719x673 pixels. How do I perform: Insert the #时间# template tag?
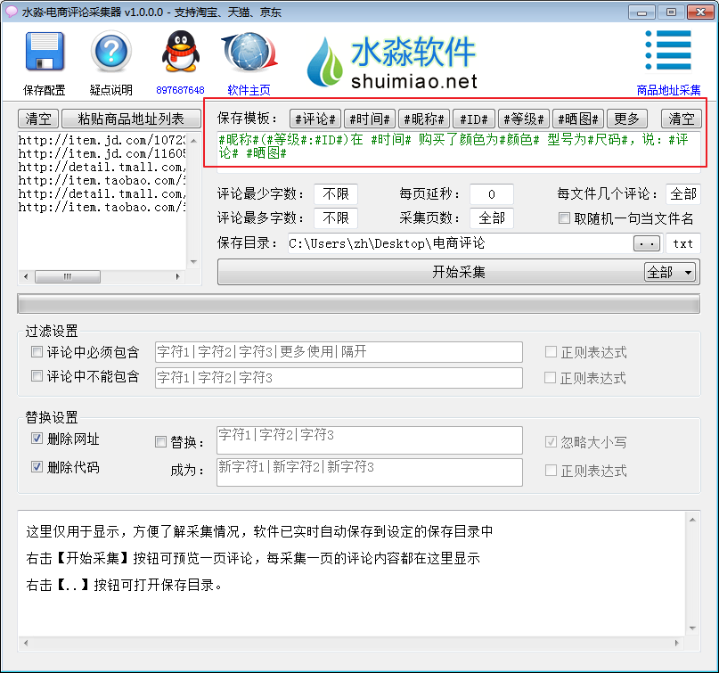(370, 119)
